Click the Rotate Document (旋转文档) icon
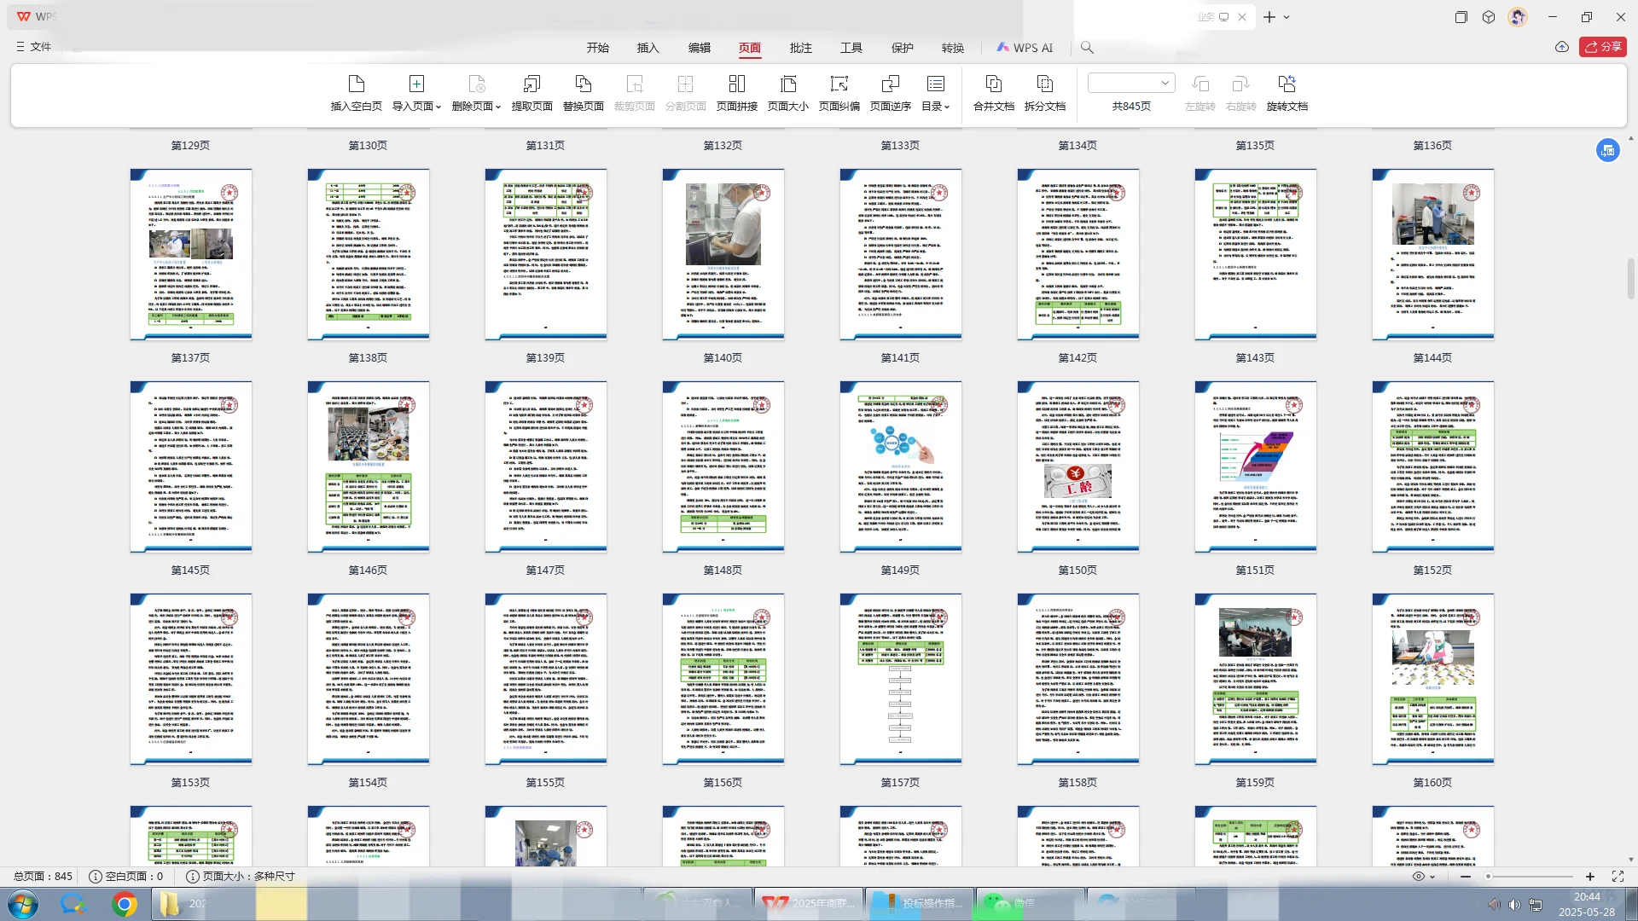 tap(1287, 84)
